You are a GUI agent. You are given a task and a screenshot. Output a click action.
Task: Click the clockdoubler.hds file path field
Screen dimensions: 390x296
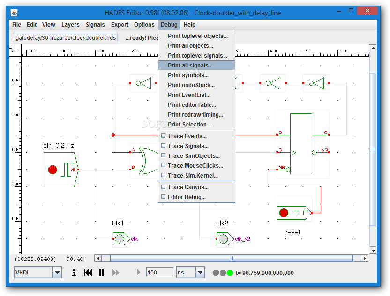tap(65, 38)
